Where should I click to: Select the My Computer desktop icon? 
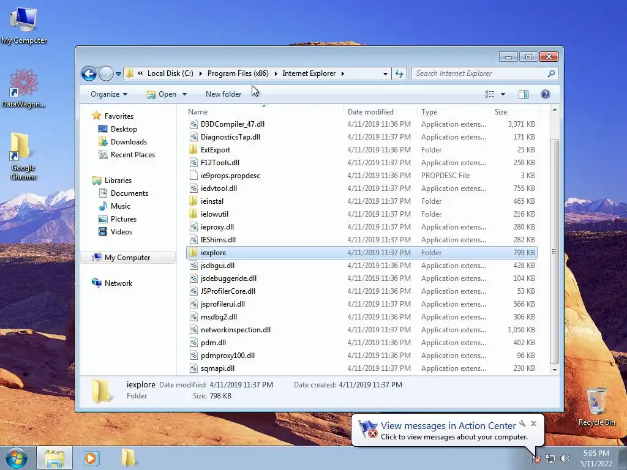click(x=24, y=26)
